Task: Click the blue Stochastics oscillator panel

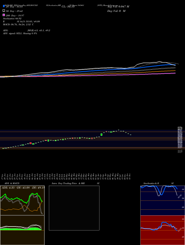Action: [x=162, y=200]
